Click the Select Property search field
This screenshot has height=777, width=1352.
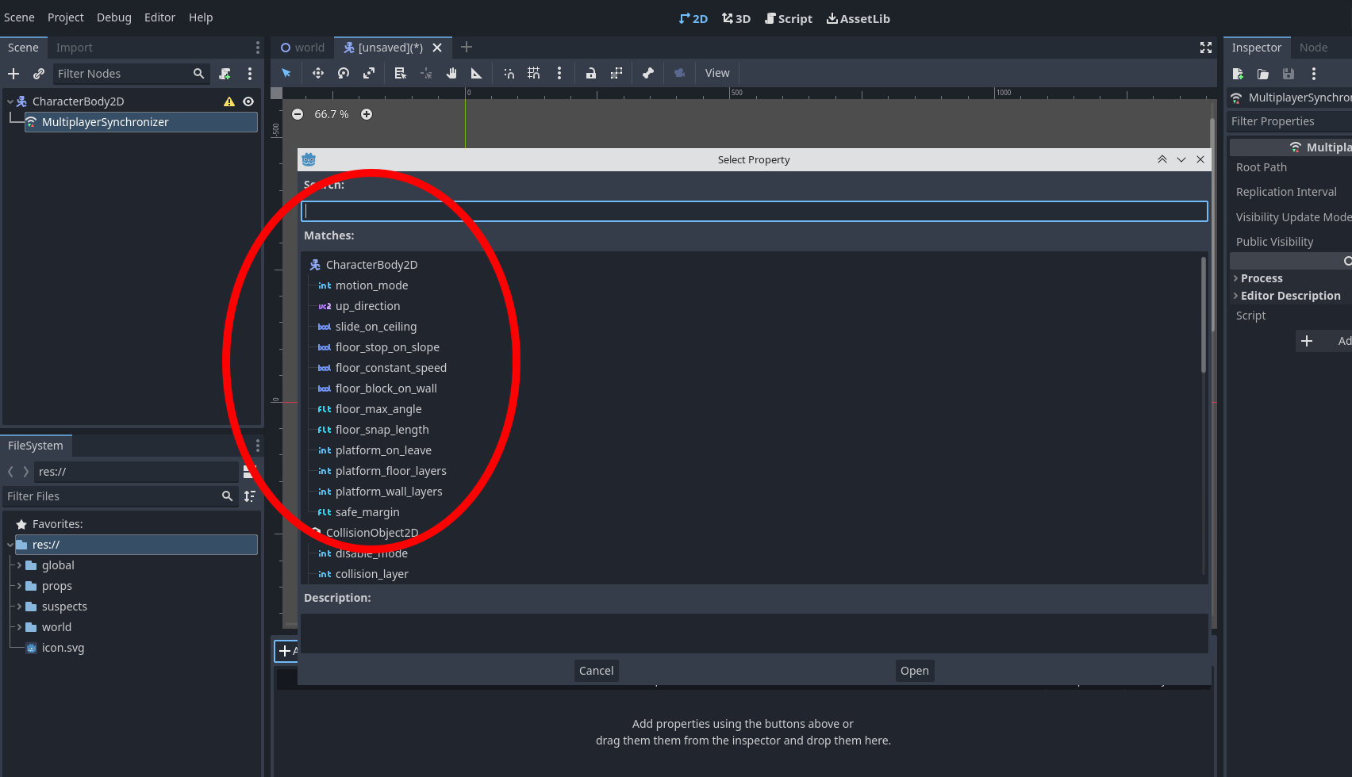(x=755, y=211)
